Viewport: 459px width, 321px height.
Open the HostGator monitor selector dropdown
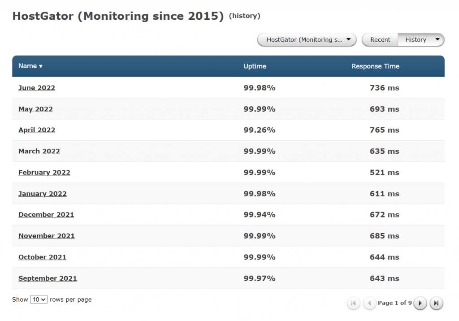[x=307, y=39]
